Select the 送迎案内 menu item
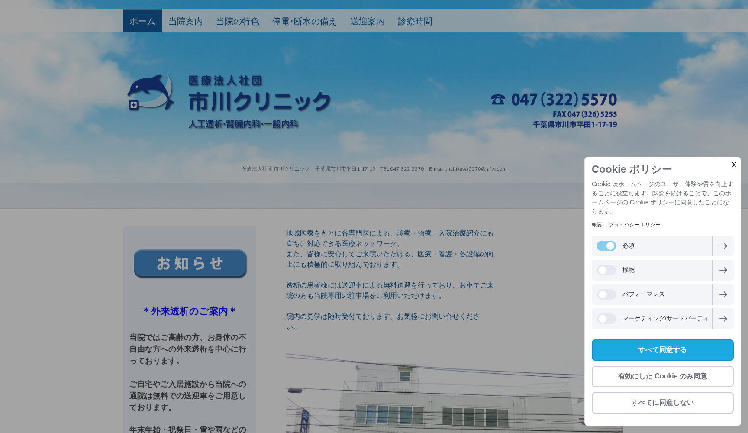The height and width of the screenshot is (433, 748). pyautogui.click(x=367, y=21)
